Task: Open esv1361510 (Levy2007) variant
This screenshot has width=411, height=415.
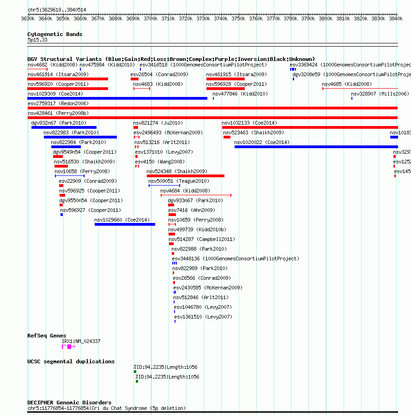Action: 203,317
